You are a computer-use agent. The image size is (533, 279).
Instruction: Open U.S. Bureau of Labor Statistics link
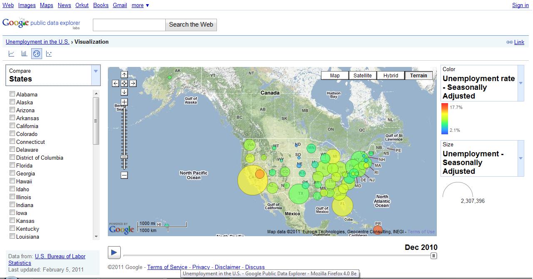(x=47, y=259)
